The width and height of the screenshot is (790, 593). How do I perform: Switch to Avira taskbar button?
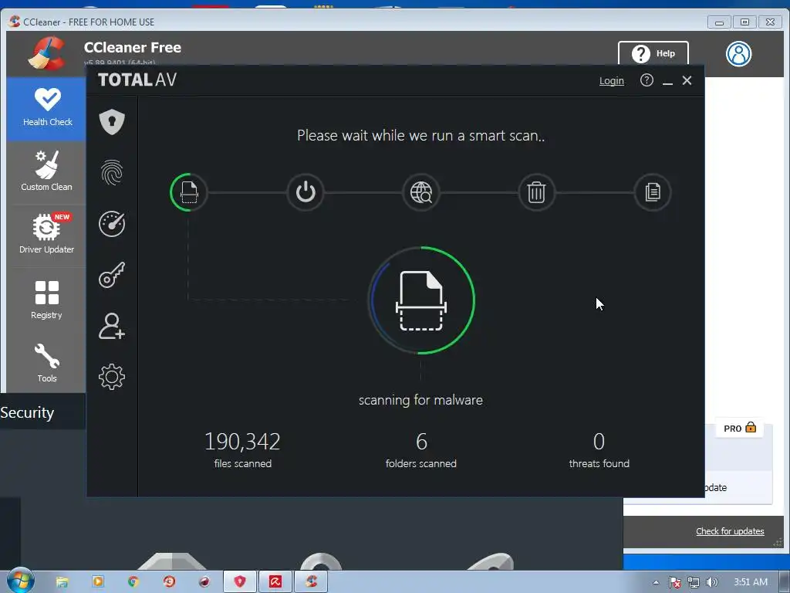coord(275,582)
